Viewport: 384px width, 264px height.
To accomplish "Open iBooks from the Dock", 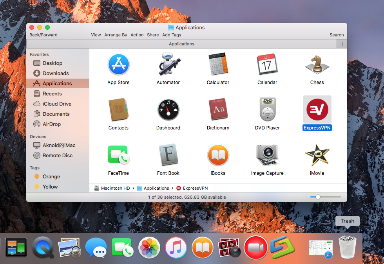I will point(203,248).
